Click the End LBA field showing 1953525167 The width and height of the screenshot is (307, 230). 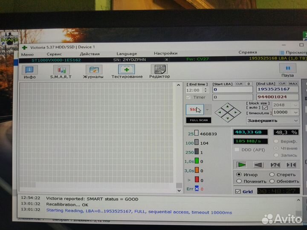[278, 89]
